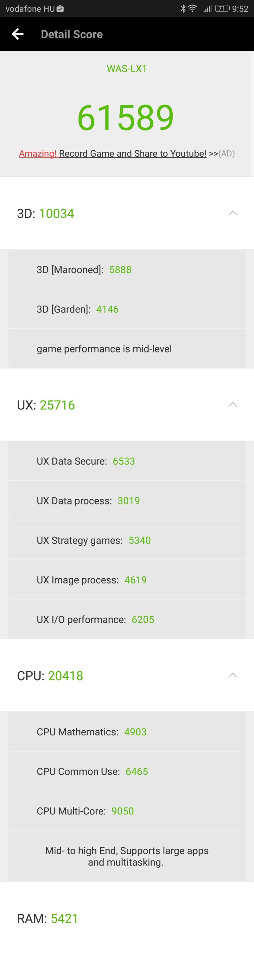The height and width of the screenshot is (954, 254).
Task: Select the CPU Multi-Core score row
Action: click(127, 811)
